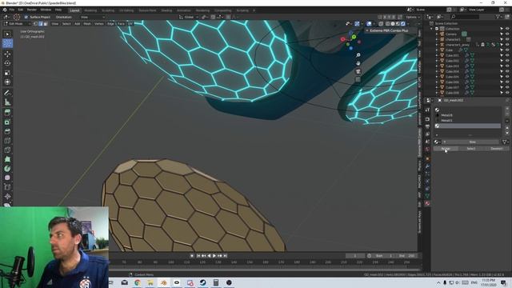The width and height of the screenshot is (512, 288).
Task: Open the Orientation View dropdown
Action: 93,17
